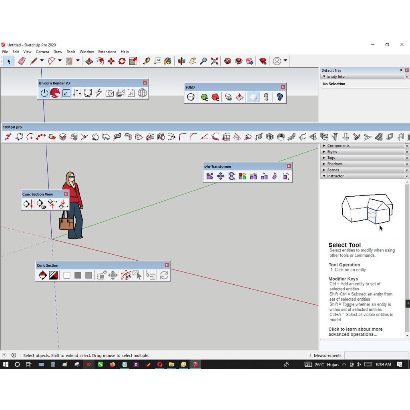Choose the white fill swatch in Curic Section

(67, 275)
